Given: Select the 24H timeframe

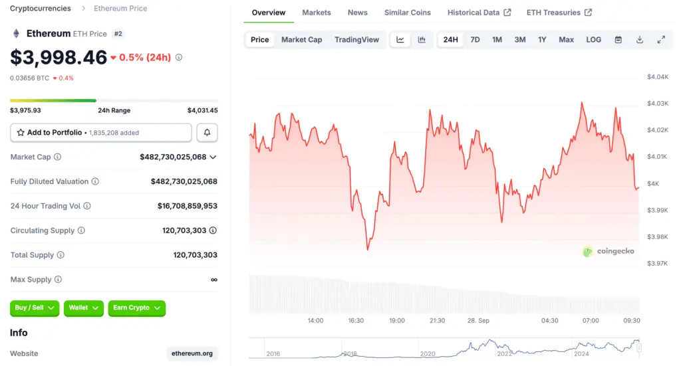Looking at the screenshot, I should 450,40.
